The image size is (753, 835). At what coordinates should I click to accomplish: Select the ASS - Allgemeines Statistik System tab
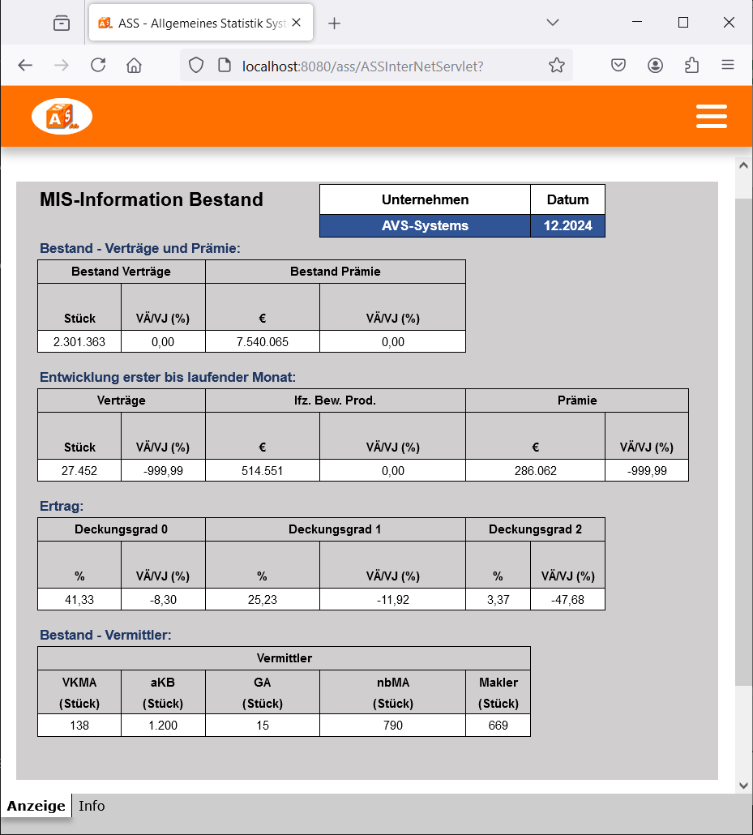201,23
